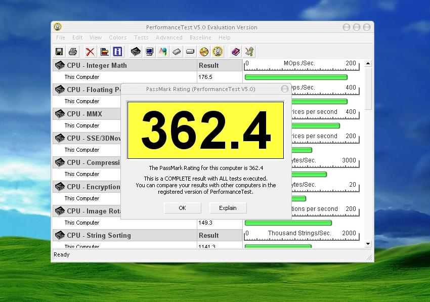Click the chip icon beside CPU - Integer Math
Screen dimensions: 430x302
60,65
